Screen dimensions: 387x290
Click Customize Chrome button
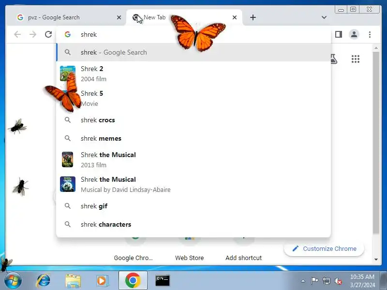pyautogui.click(x=324, y=248)
